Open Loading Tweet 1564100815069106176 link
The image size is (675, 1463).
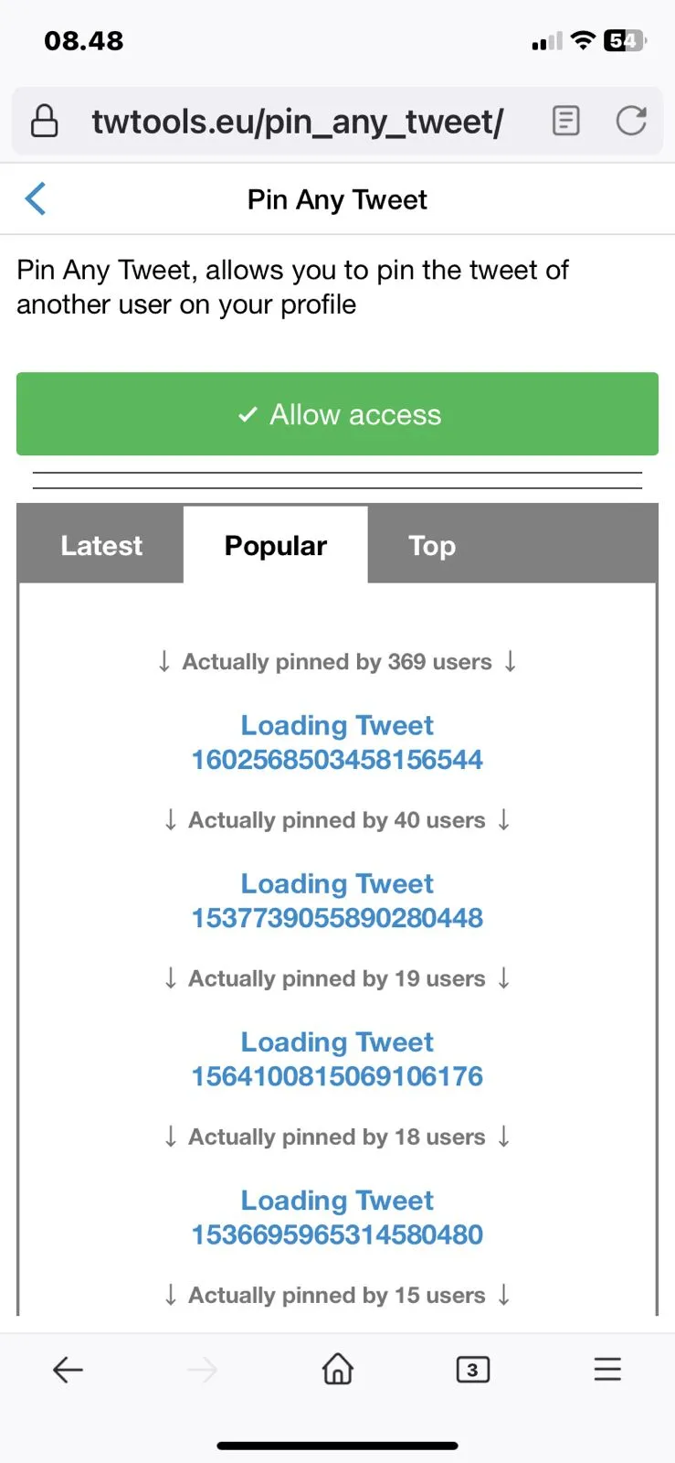pyautogui.click(x=337, y=1059)
